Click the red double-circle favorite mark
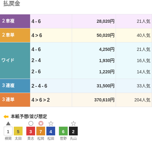This screenshot has width=152, height=146. click(41, 124)
